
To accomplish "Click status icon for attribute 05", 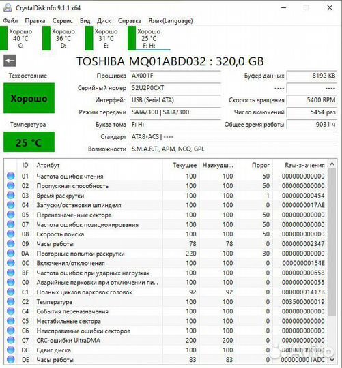I will (10, 215).
